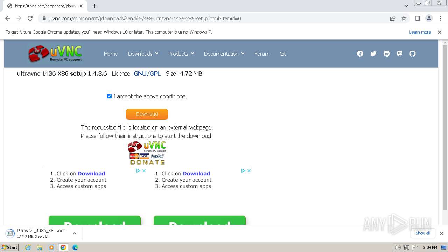Click the orange Download button
The image size is (448, 252).
(x=147, y=114)
